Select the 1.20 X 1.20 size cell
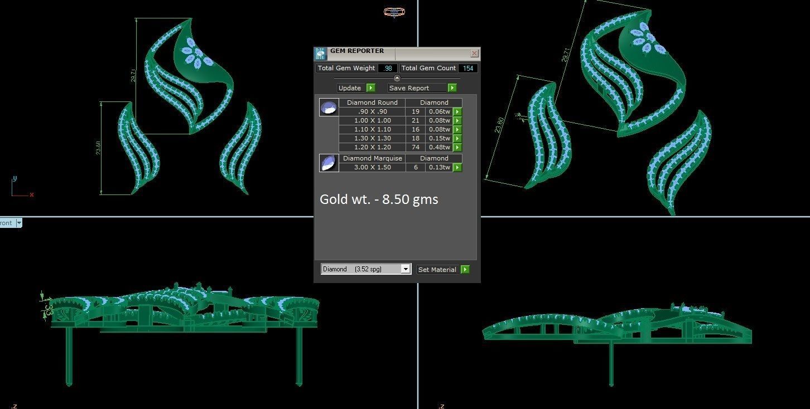Image resolution: width=810 pixels, height=409 pixels. [x=372, y=147]
